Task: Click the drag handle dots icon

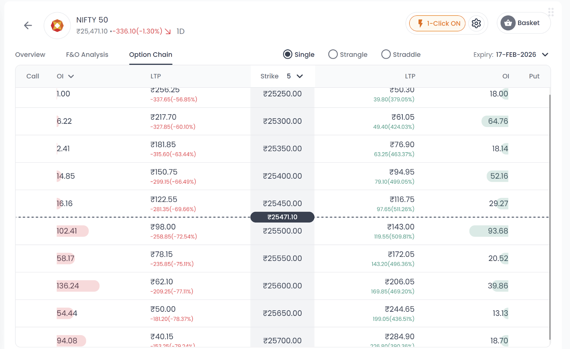Action: click(551, 12)
